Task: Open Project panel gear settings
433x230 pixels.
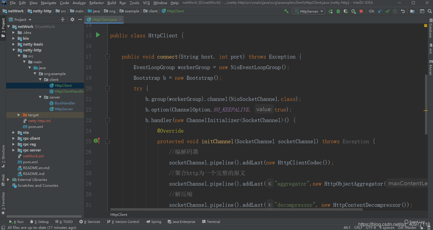Action: click(72, 19)
